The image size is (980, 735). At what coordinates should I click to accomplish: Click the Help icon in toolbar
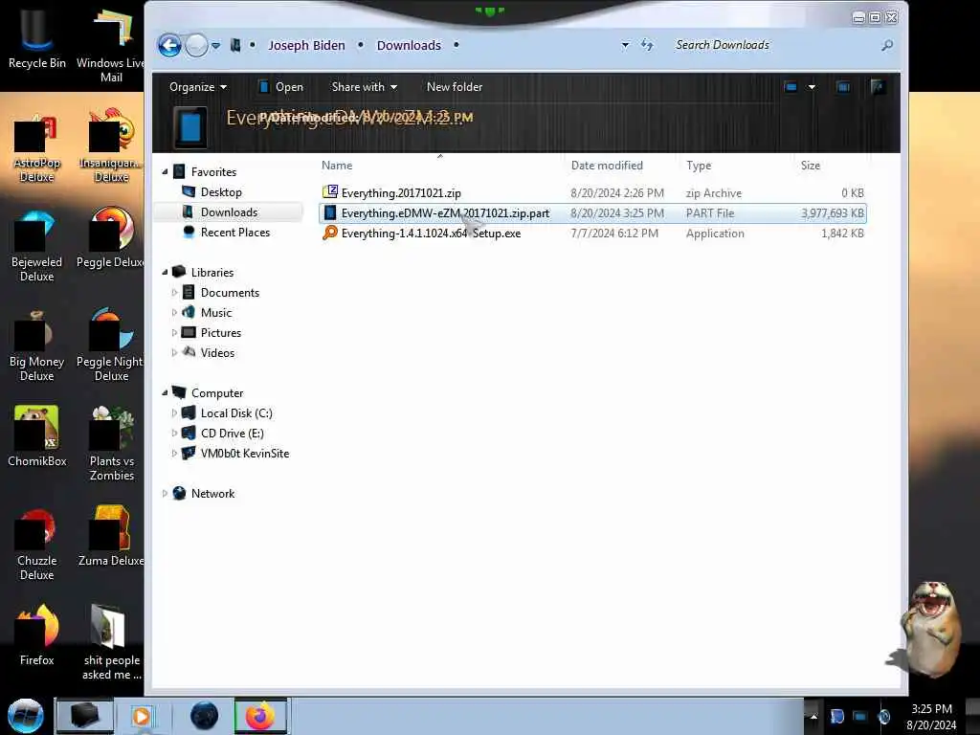point(878,87)
